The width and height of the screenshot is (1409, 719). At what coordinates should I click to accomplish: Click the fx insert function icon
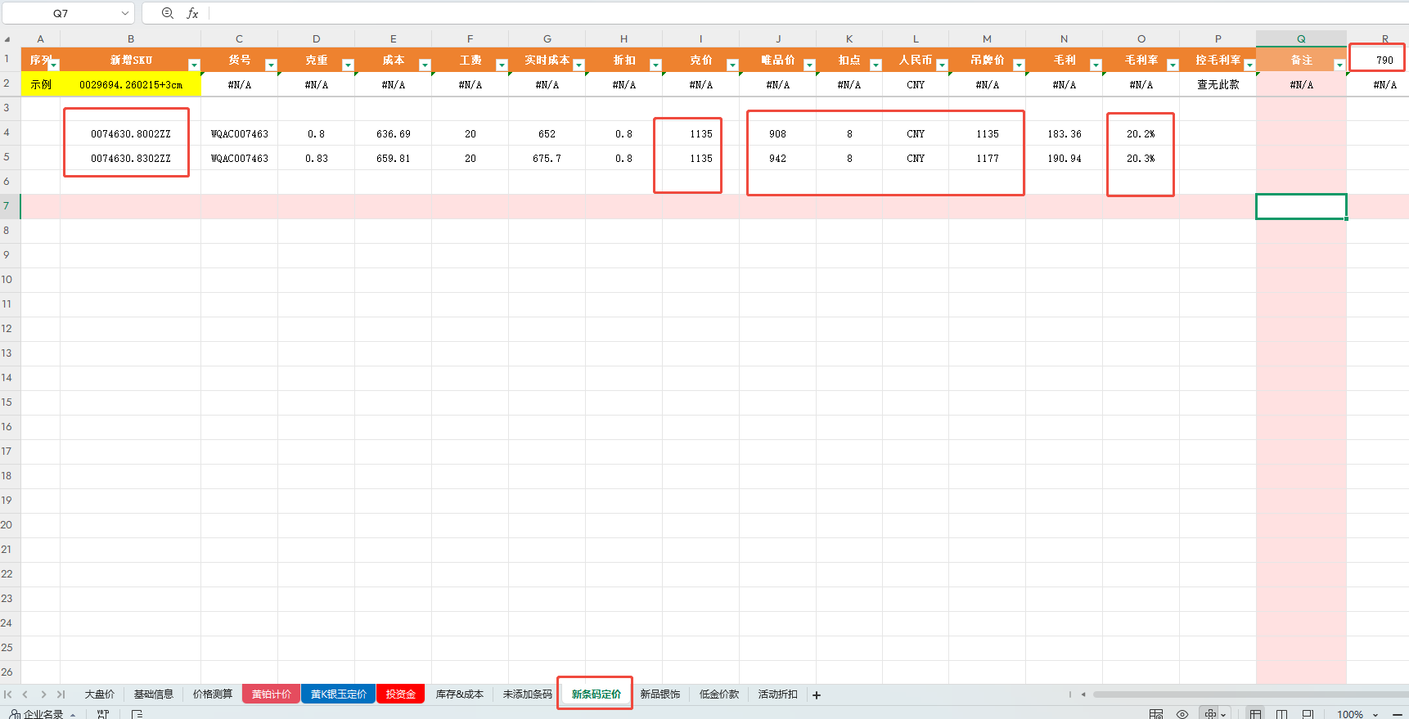(x=192, y=13)
